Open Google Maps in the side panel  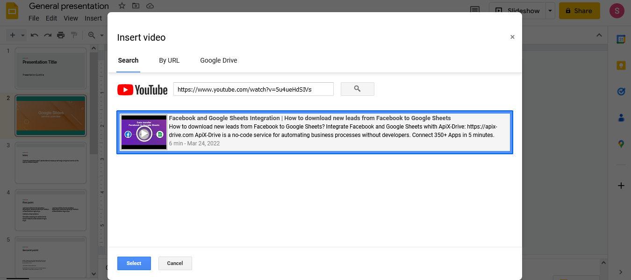pos(621,144)
